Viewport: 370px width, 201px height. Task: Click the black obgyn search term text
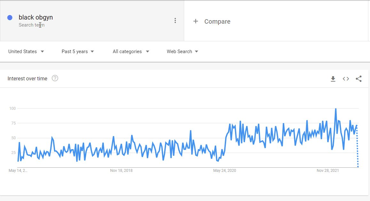[x=35, y=17]
